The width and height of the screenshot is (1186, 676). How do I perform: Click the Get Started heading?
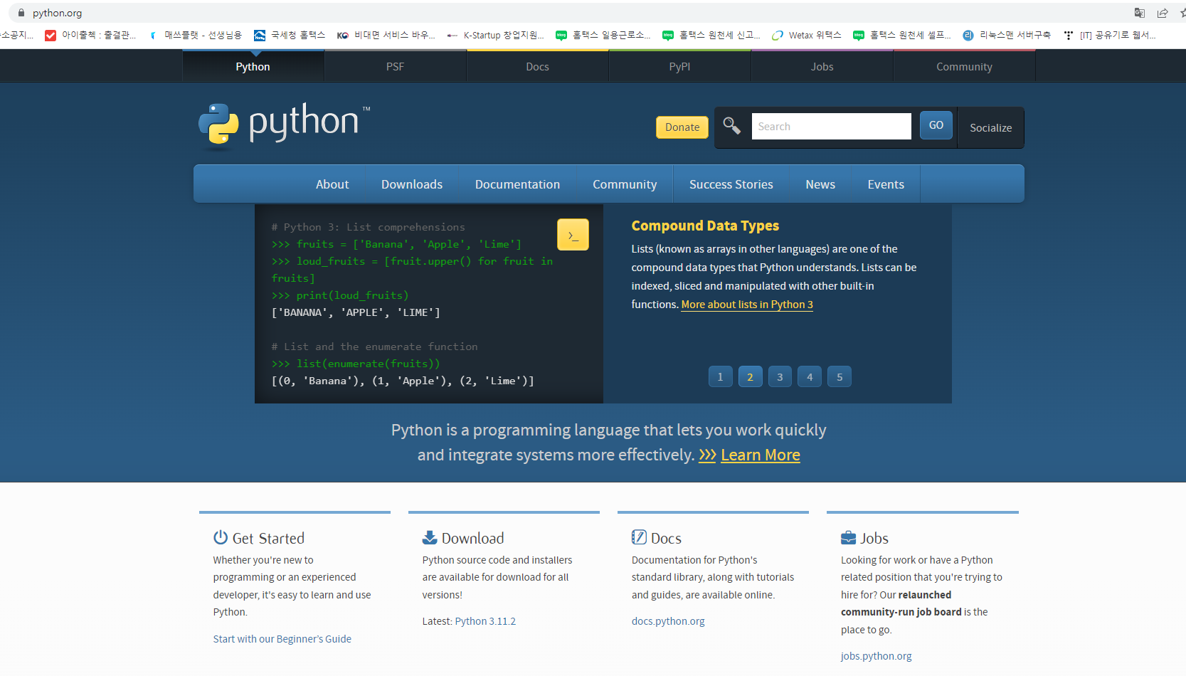click(x=259, y=538)
